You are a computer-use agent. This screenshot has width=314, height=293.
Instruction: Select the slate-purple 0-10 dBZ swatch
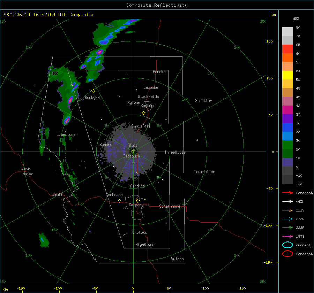click(287, 162)
